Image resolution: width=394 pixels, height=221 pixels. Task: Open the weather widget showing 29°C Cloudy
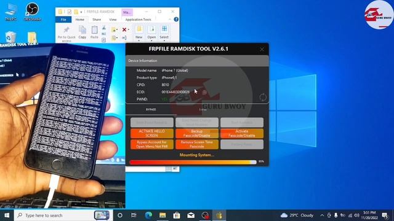tap(297, 215)
